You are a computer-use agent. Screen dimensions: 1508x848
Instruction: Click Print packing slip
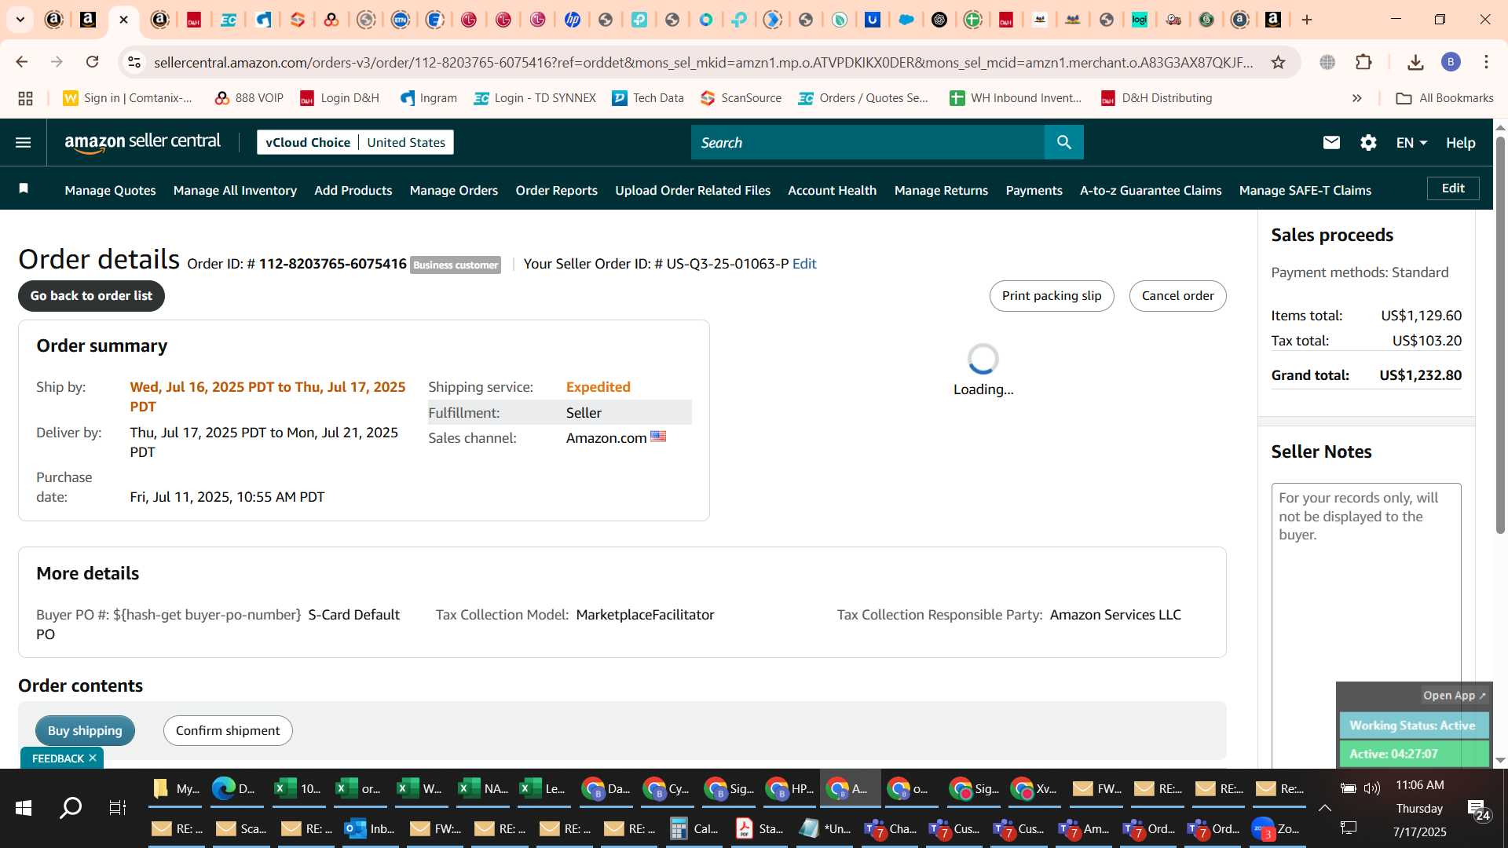[x=1051, y=295]
